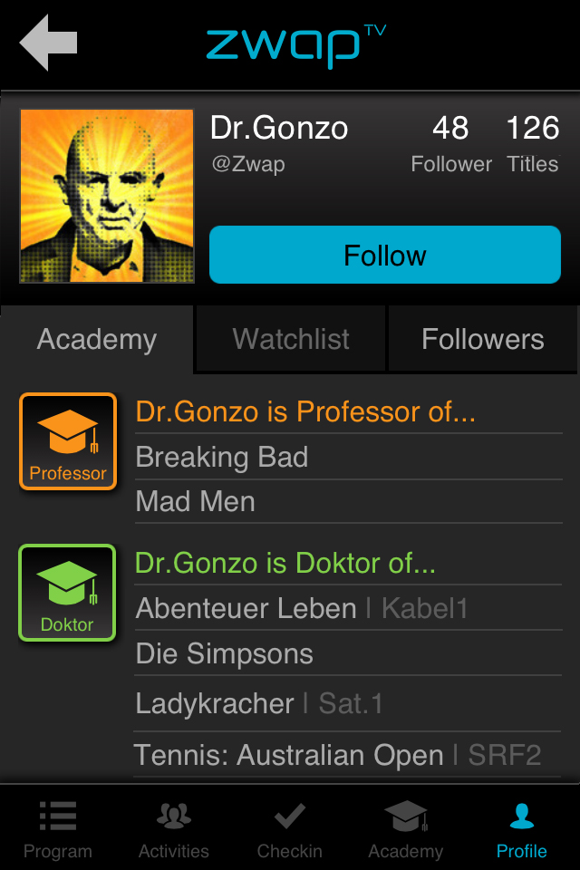Open the Activities people icon
Screen dimensions: 580x870
174,817
